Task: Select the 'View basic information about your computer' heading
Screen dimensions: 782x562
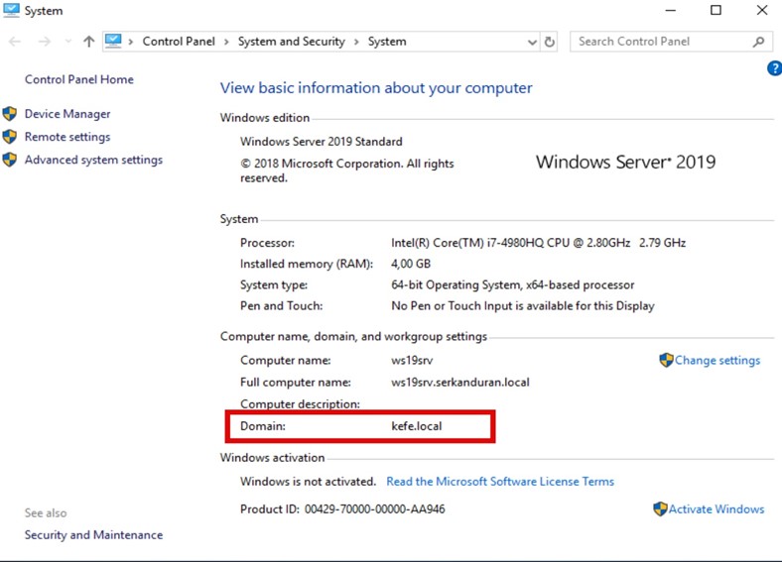Action: (x=376, y=88)
